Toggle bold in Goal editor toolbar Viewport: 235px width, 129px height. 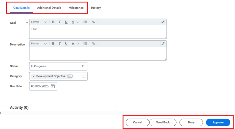[53, 22]
